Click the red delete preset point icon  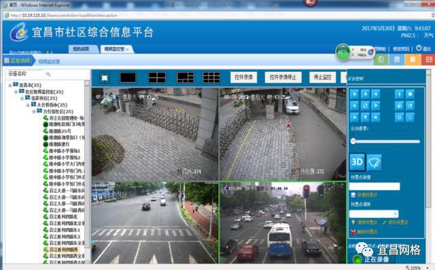(x=353, y=232)
